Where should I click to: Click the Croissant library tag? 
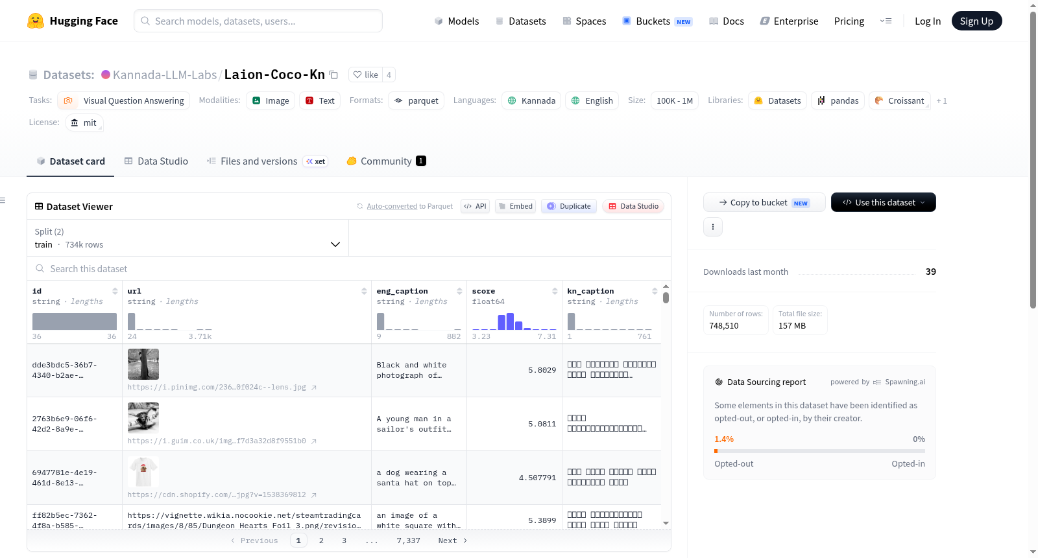click(899, 100)
